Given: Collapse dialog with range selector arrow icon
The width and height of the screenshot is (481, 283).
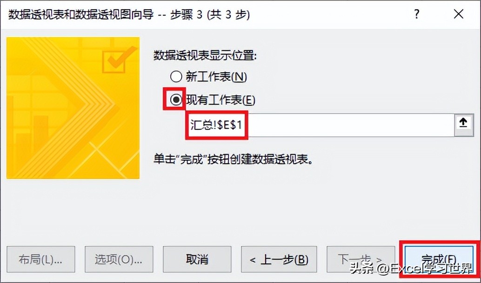Looking at the screenshot, I should click(x=463, y=123).
